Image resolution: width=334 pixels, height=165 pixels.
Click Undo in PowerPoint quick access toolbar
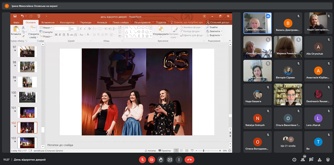[22, 16]
